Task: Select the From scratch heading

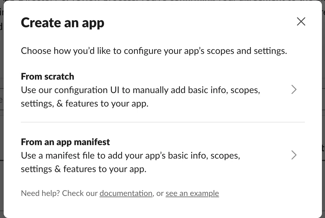Action: 47,77
